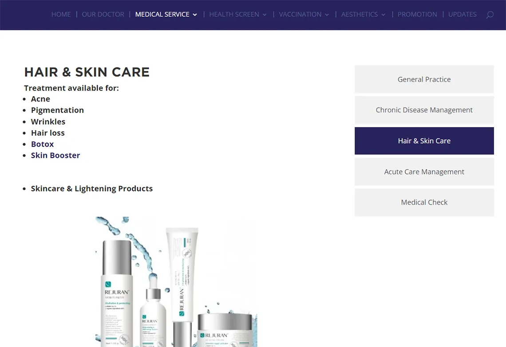
Task: Follow the Skin Booster link
Action: 55,155
